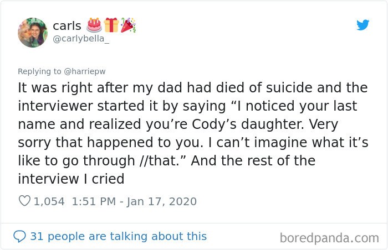Click the party popper emoji
Viewport: 388px width, 250px height.
pyautogui.click(x=129, y=25)
